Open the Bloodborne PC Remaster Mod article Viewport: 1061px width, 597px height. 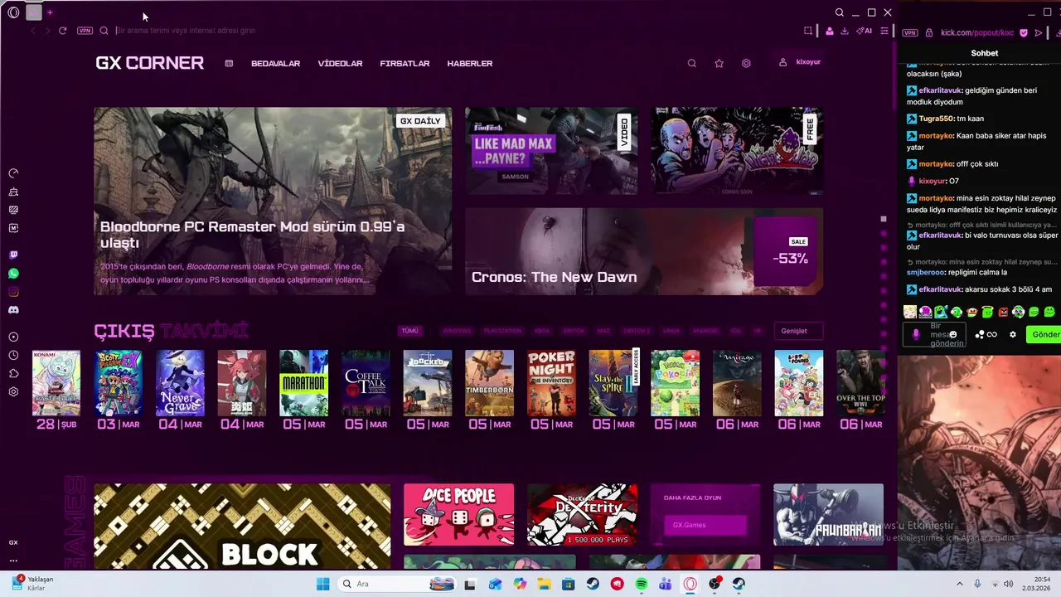[x=273, y=201]
